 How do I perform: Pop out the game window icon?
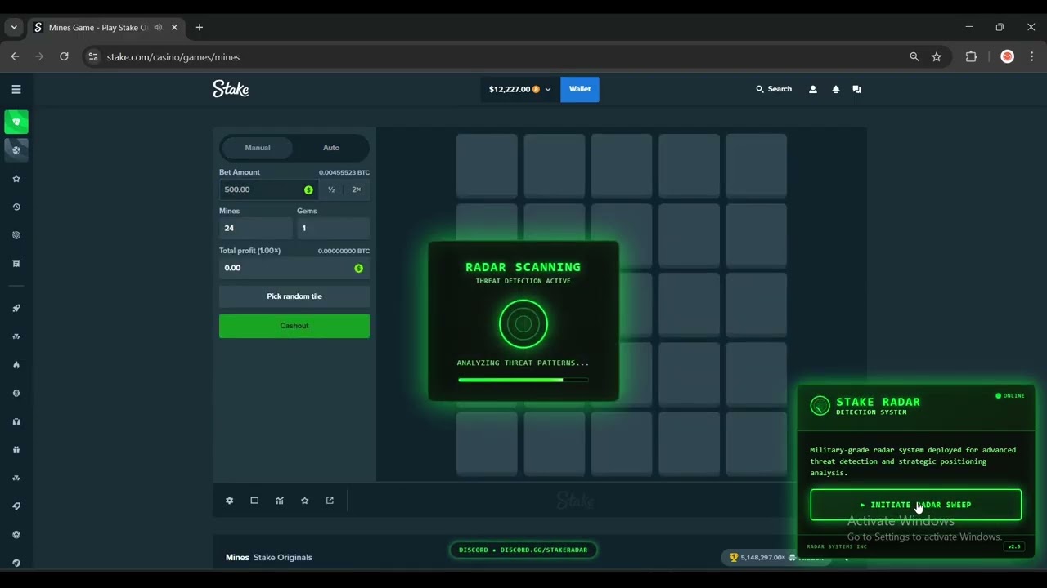click(330, 501)
